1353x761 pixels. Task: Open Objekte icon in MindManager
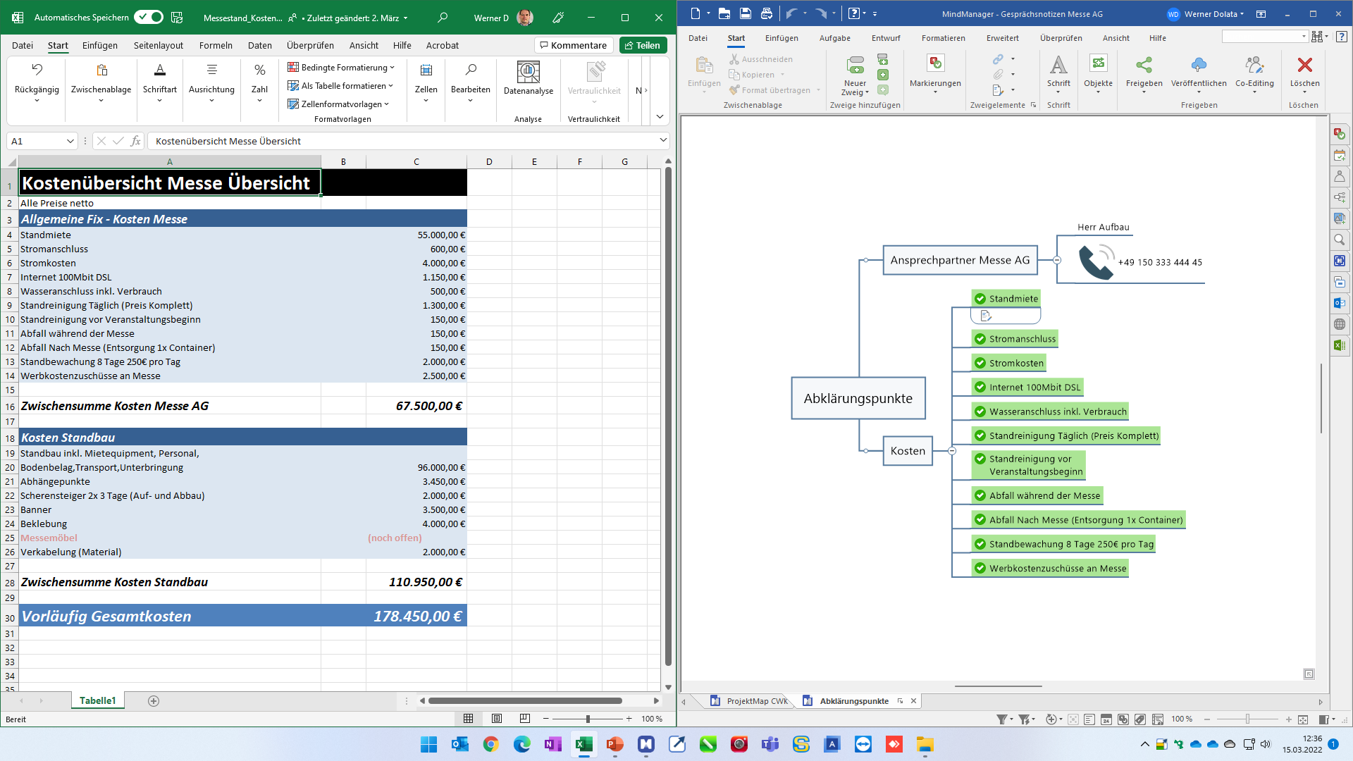1098,64
